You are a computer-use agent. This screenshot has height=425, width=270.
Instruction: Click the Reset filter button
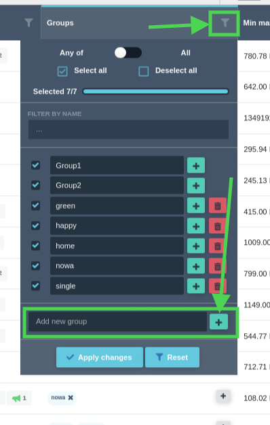pyautogui.click(x=172, y=357)
